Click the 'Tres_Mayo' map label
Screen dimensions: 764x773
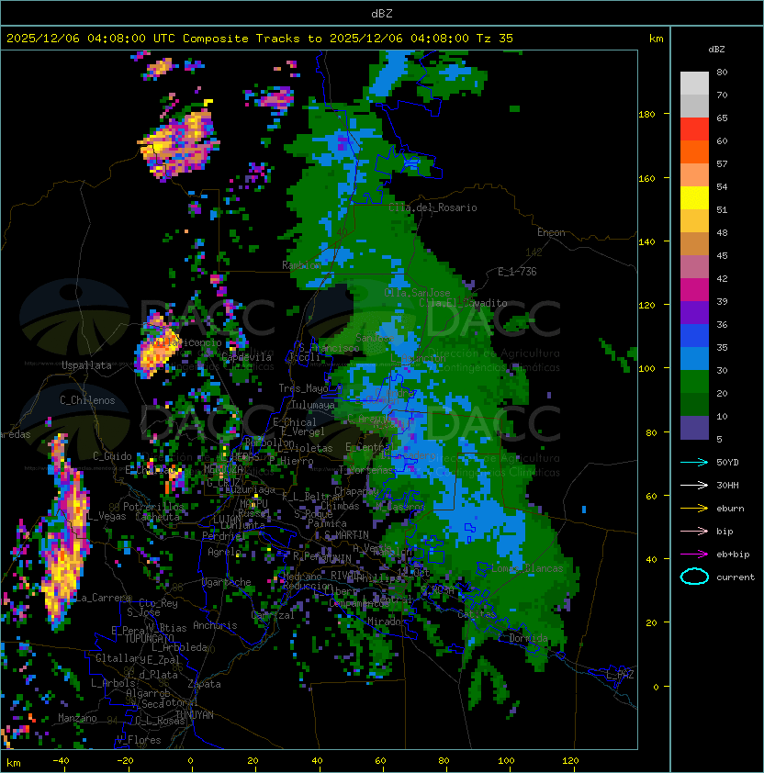point(303,388)
